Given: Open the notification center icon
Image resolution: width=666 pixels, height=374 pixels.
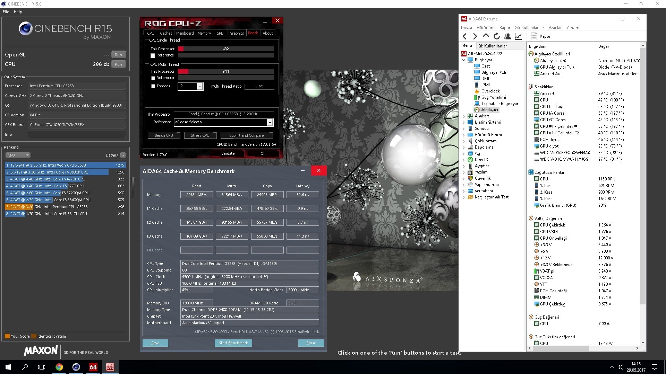Looking at the screenshot, I should pyautogui.click(x=655, y=367).
